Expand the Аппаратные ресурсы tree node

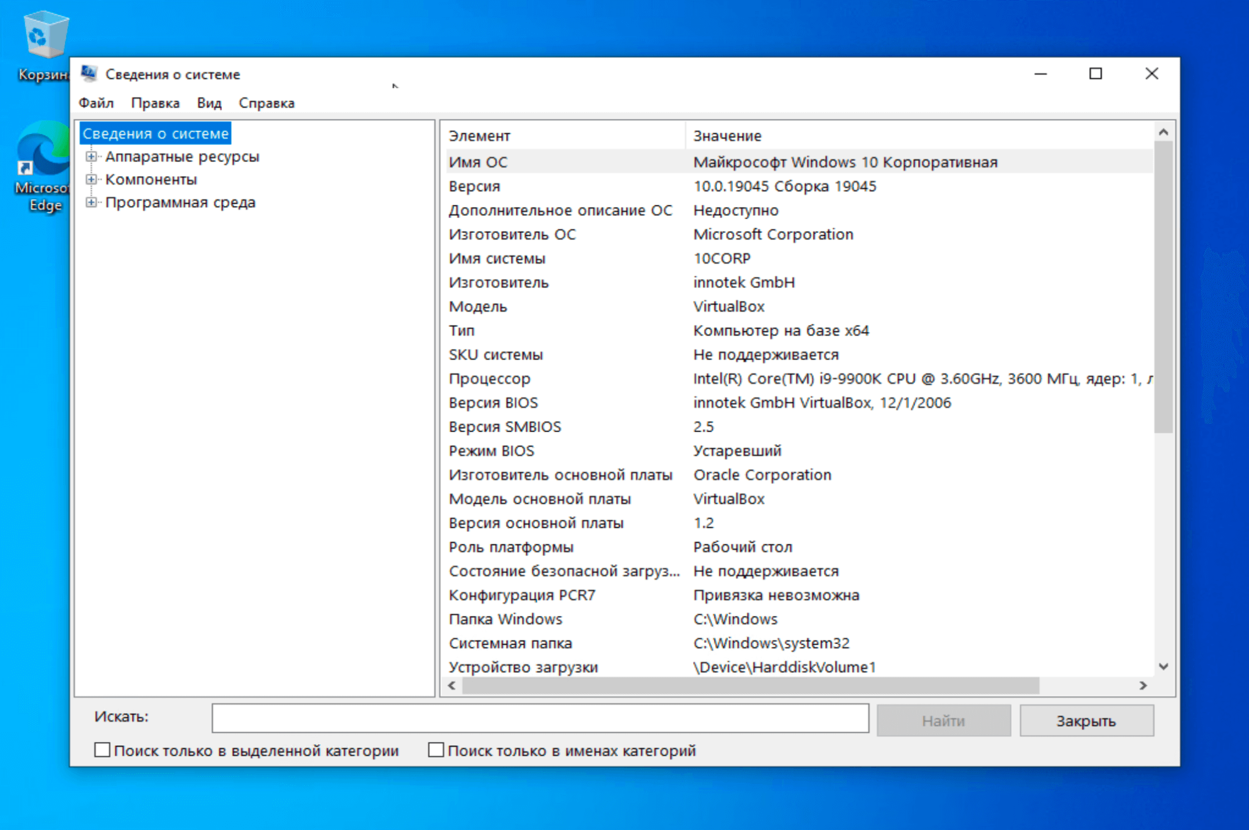[91, 157]
